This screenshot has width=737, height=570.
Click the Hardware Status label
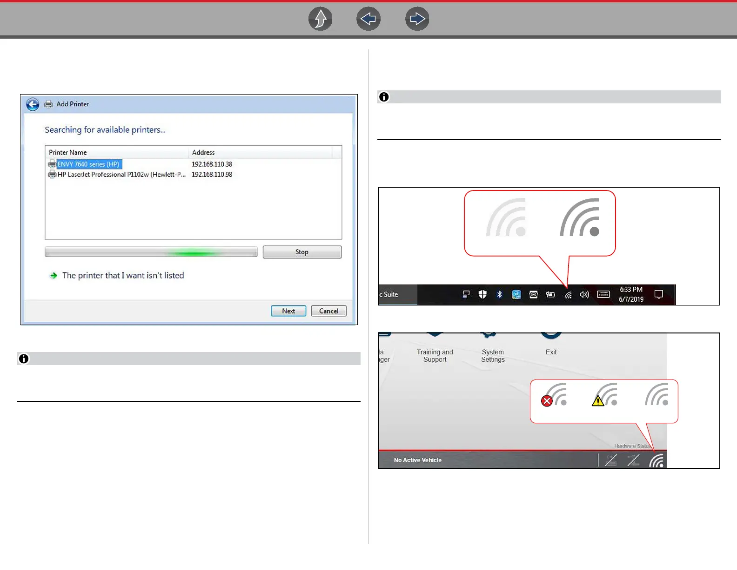pyautogui.click(x=632, y=446)
